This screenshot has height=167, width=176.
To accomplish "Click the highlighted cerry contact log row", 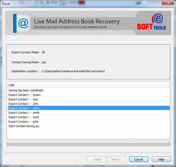I will 24,108.
